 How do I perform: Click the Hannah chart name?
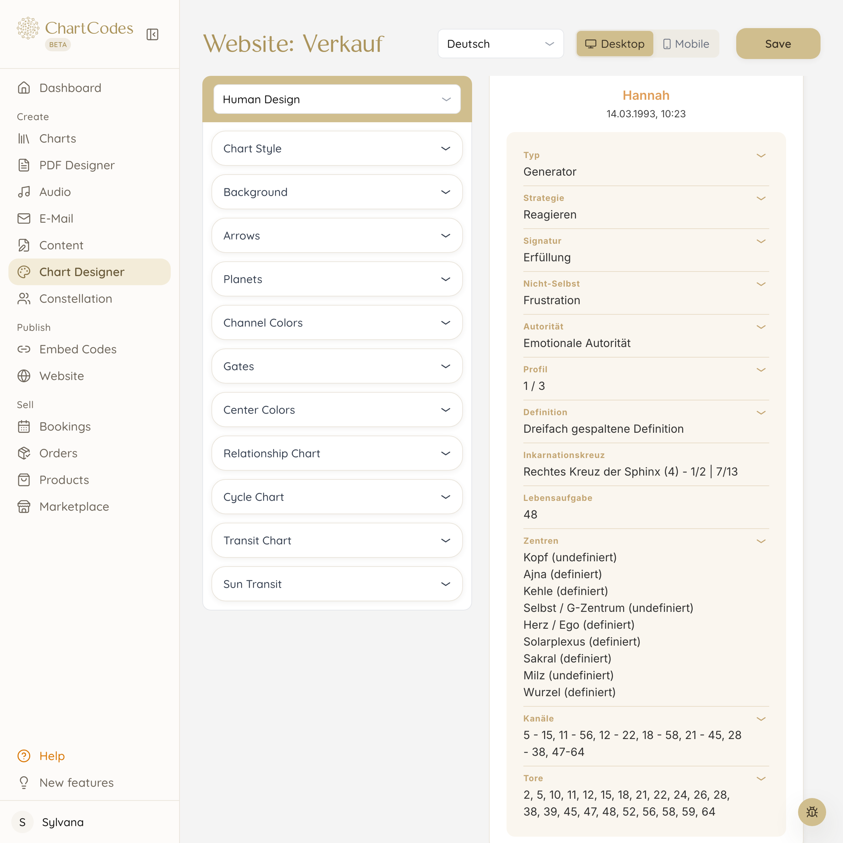(646, 95)
